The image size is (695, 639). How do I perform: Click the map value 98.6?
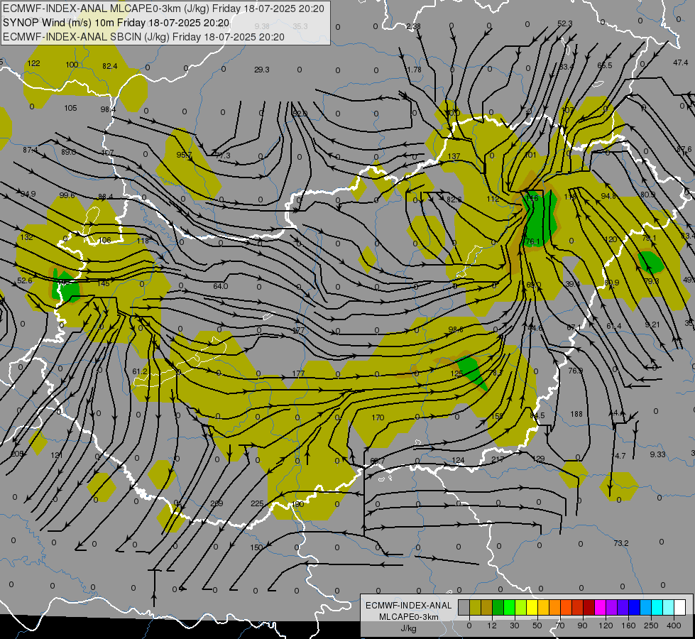click(x=456, y=329)
